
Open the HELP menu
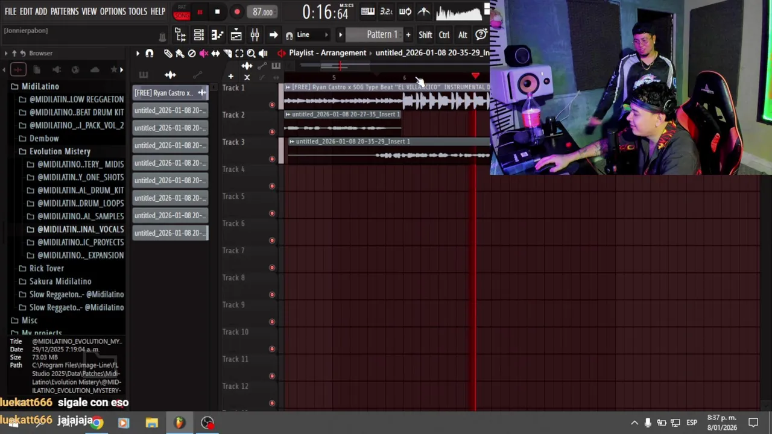tap(158, 11)
